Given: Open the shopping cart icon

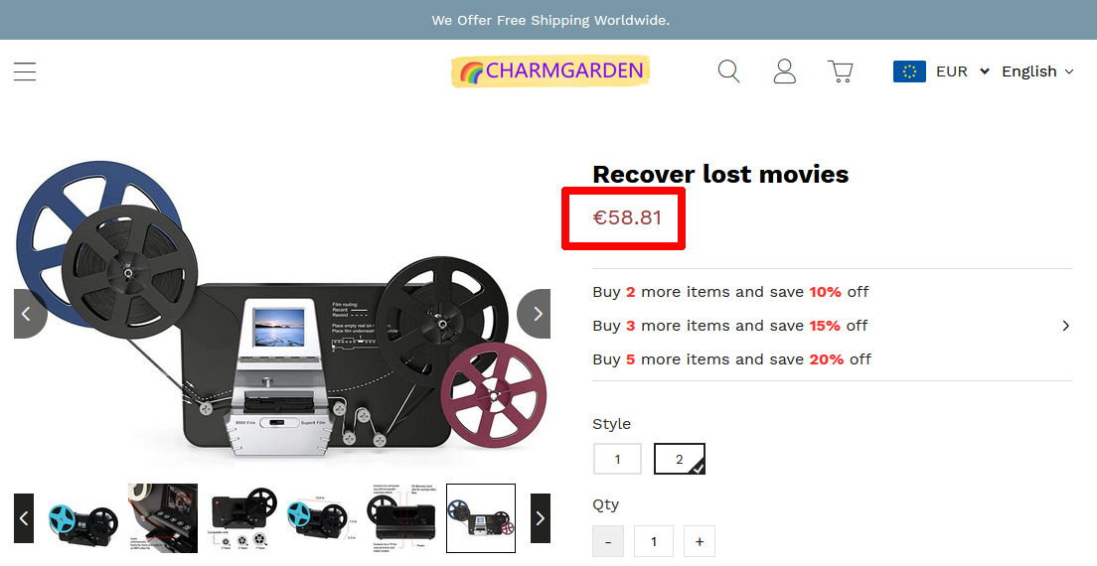Looking at the screenshot, I should pyautogui.click(x=841, y=71).
